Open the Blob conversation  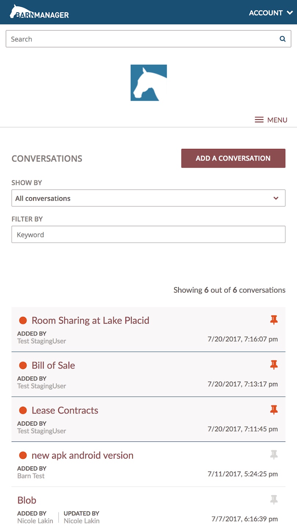coord(27,500)
